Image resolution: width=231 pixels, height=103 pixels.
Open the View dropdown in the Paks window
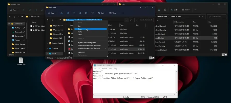(186, 10)
